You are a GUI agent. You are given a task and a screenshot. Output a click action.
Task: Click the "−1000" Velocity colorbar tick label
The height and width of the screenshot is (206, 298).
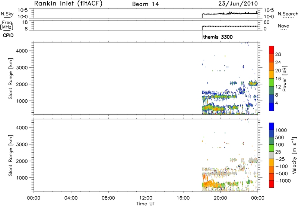283,181
